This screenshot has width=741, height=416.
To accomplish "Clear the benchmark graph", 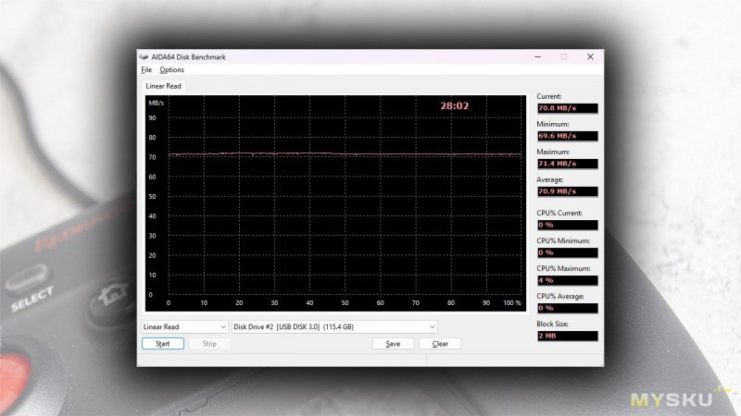I will (440, 344).
